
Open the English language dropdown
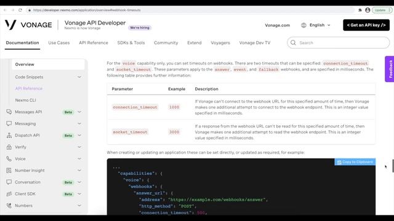point(320,25)
